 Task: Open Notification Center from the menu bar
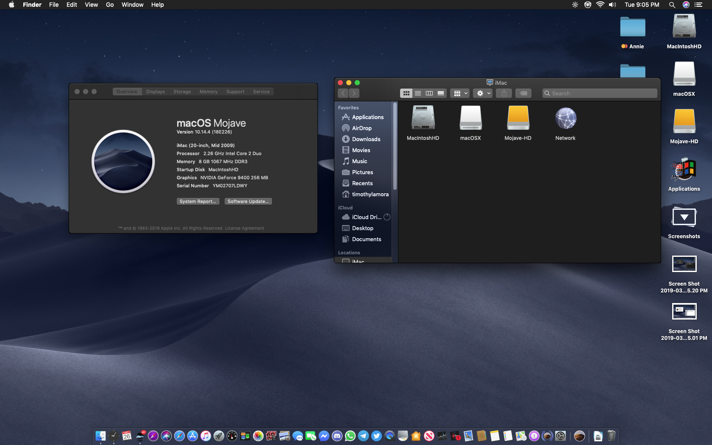tap(698, 5)
